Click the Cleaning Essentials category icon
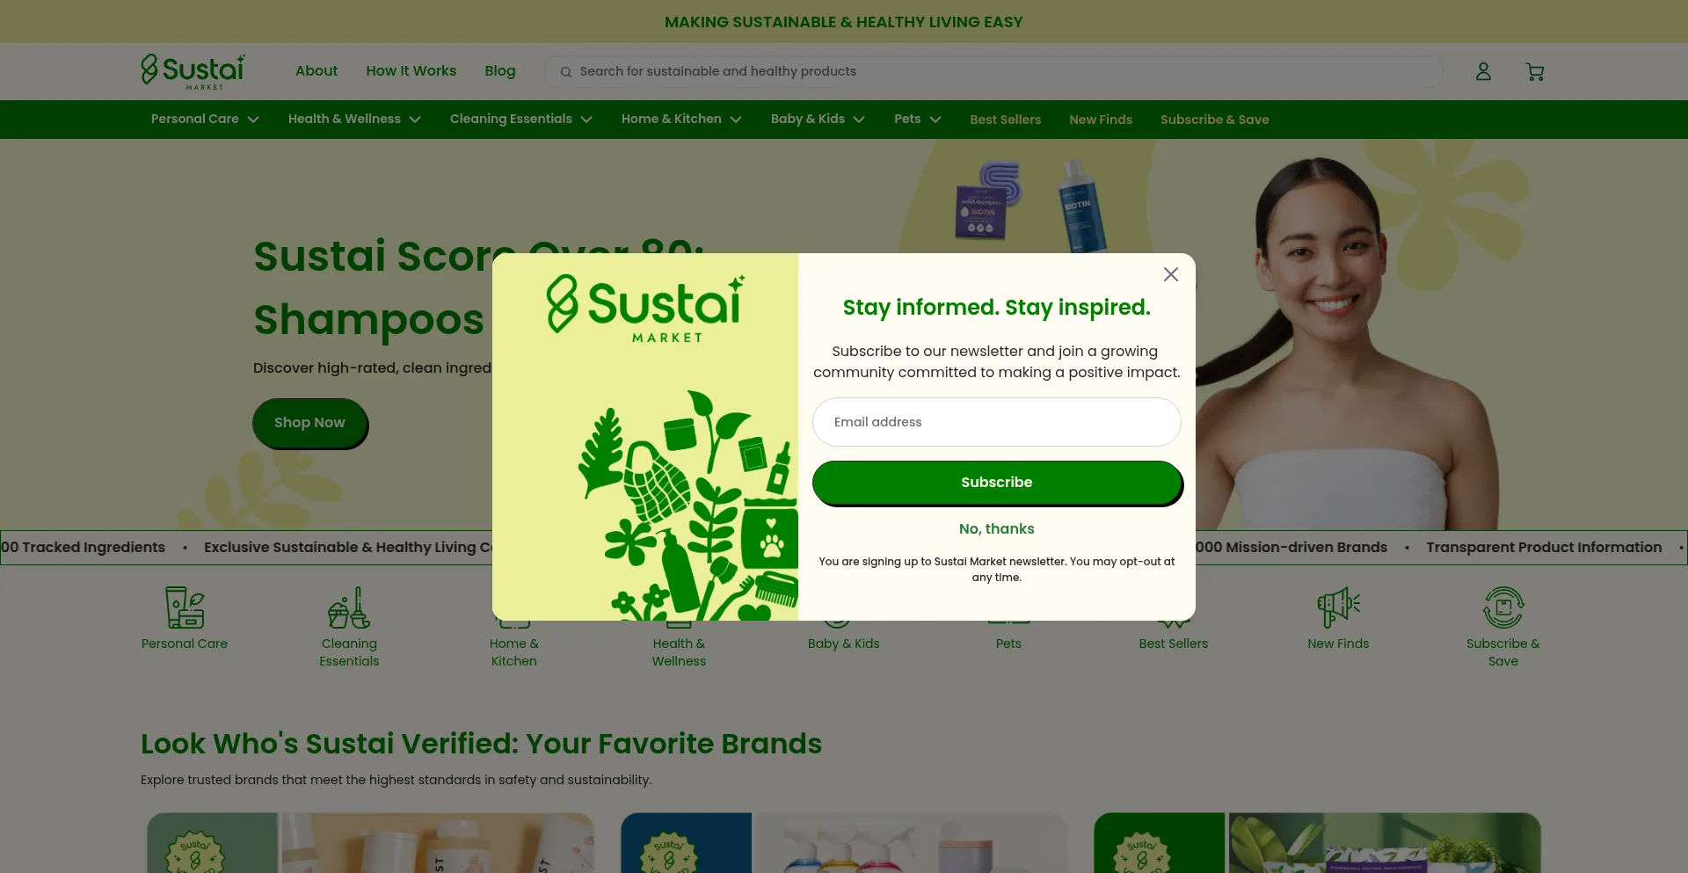The width and height of the screenshot is (1688, 873). pos(349,607)
